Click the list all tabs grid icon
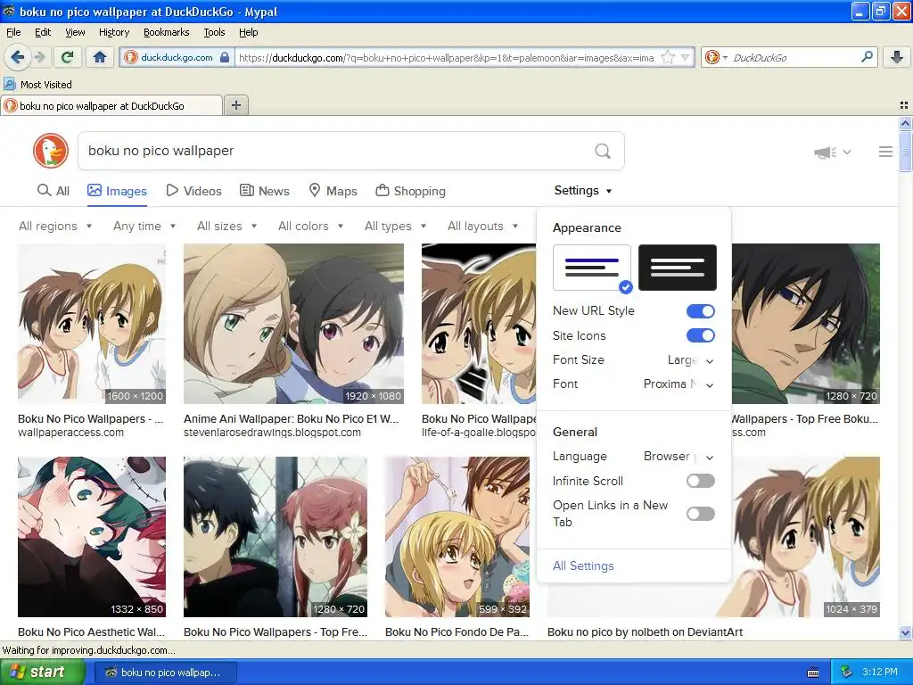The image size is (913, 685). 904,105
